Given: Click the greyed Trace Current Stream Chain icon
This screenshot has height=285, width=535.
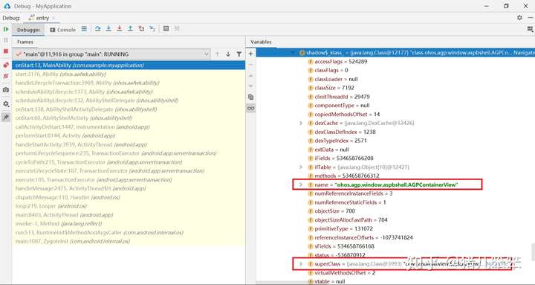Looking at the screenshot, I should click(x=177, y=29).
